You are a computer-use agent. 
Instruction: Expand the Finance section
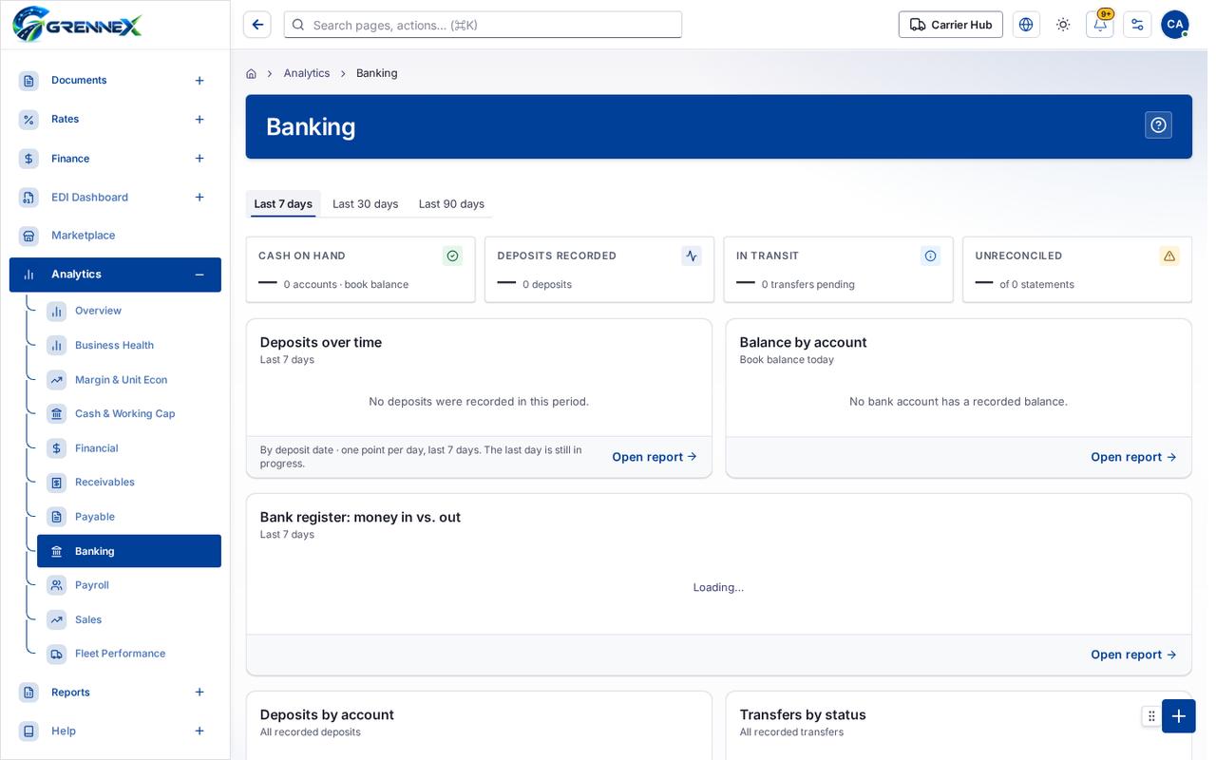click(199, 159)
